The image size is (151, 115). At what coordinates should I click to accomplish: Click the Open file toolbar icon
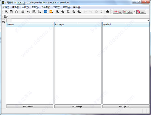[x=6, y=12]
